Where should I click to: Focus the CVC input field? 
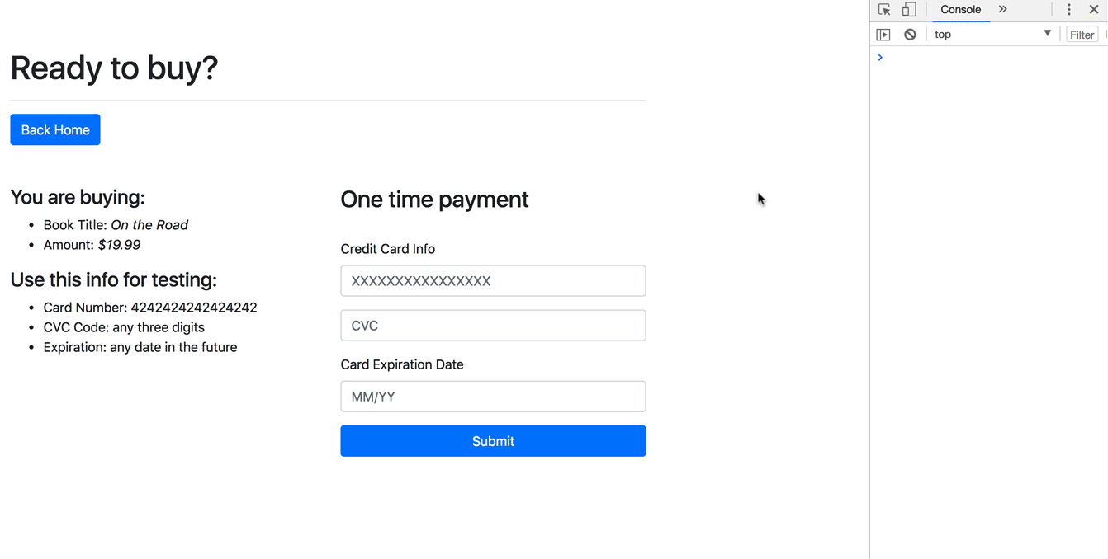point(493,325)
